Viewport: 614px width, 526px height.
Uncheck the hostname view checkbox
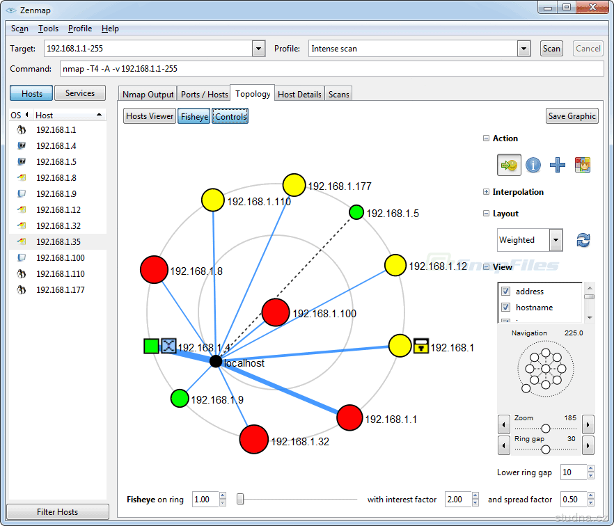pyautogui.click(x=506, y=308)
